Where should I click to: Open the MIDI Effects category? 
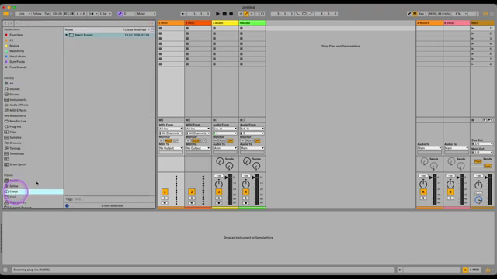tap(18, 110)
